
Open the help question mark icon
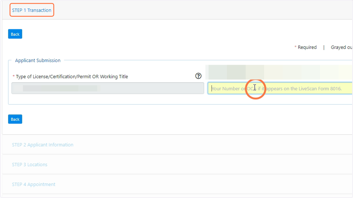pyautogui.click(x=199, y=76)
